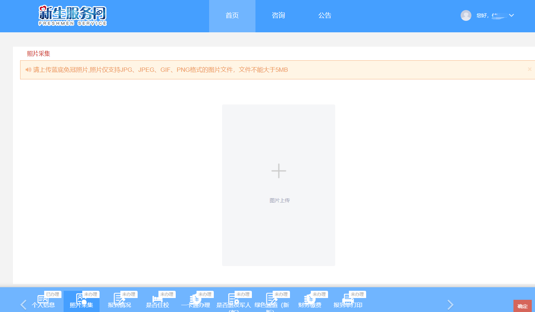
Task: Click the 新生服务网 Freshmen Service logo
Action: [x=73, y=16]
